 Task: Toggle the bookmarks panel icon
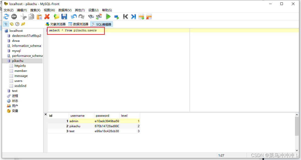(x=12, y=24)
